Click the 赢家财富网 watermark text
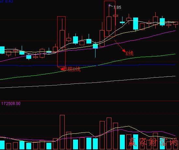Viewport: 179px width, 150px height. pyautogui.click(x=153, y=142)
